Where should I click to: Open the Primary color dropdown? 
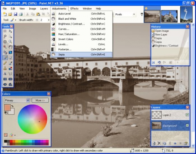[x=17, y=100]
